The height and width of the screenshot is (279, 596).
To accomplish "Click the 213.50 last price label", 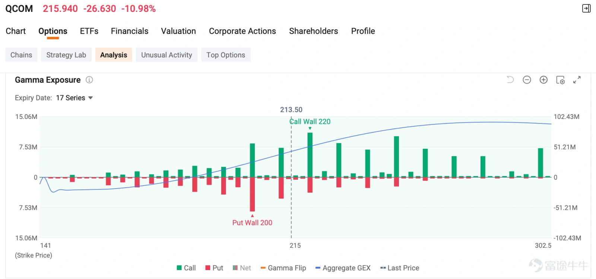I will point(291,110).
